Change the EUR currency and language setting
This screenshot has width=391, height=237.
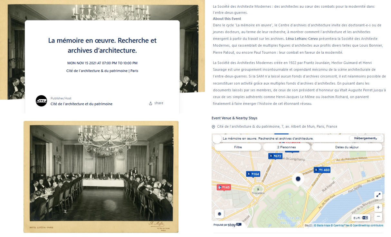360,218
